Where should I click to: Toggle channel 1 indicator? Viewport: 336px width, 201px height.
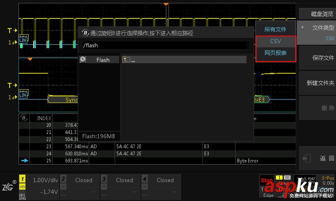coord(22,183)
